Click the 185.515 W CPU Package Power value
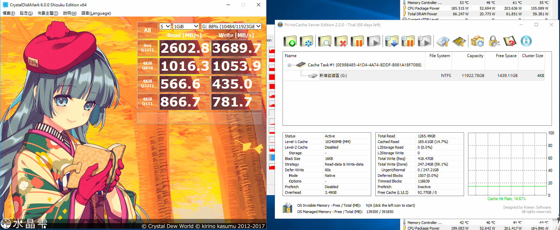This screenshot has height=230, width=560. coord(460,8)
